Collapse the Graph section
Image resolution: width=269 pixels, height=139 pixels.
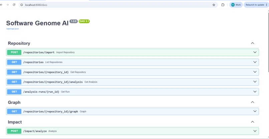pyautogui.click(x=252, y=102)
